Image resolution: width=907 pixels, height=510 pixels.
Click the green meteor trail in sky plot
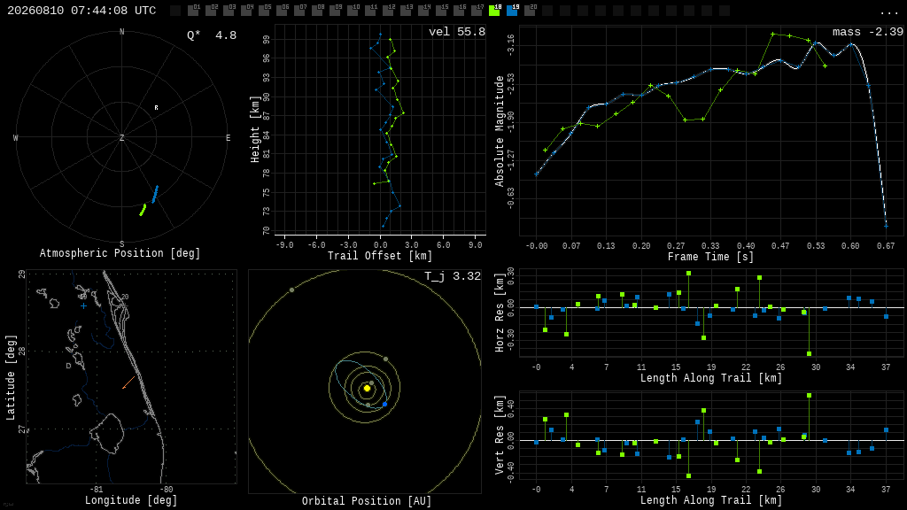click(x=143, y=210)
